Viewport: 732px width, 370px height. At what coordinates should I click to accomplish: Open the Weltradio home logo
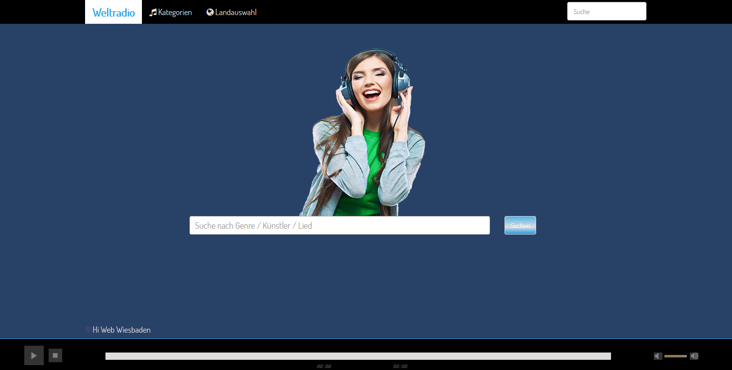pos(113,12)
